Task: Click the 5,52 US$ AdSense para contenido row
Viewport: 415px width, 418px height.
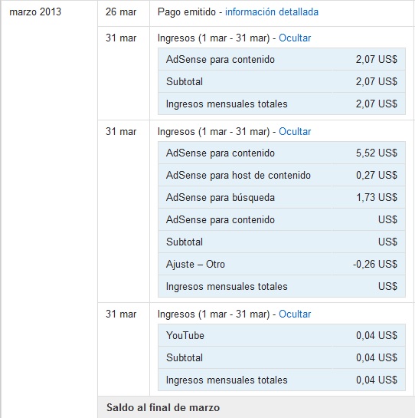Action: (282, 153)
